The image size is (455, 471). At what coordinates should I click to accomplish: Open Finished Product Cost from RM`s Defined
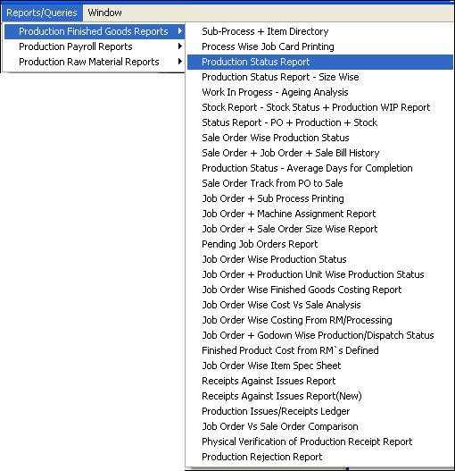pyautogui.click(x=320, y=350)
